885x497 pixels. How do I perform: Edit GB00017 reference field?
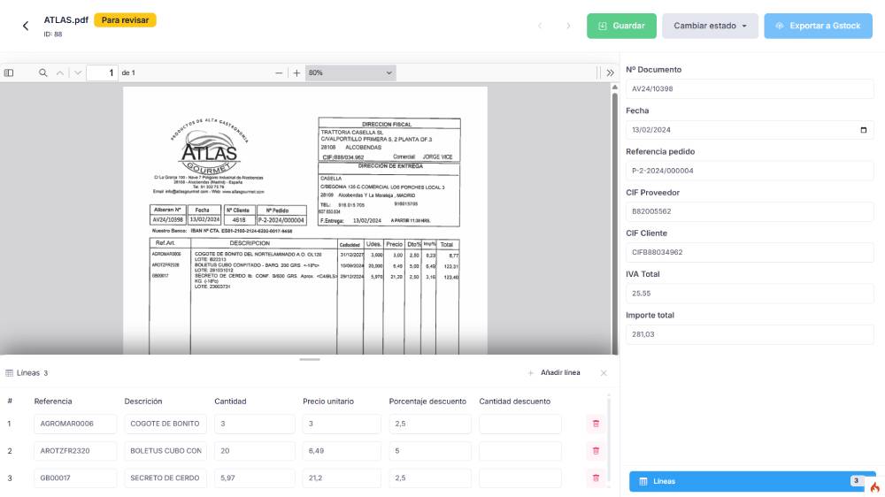pos(75,478)
